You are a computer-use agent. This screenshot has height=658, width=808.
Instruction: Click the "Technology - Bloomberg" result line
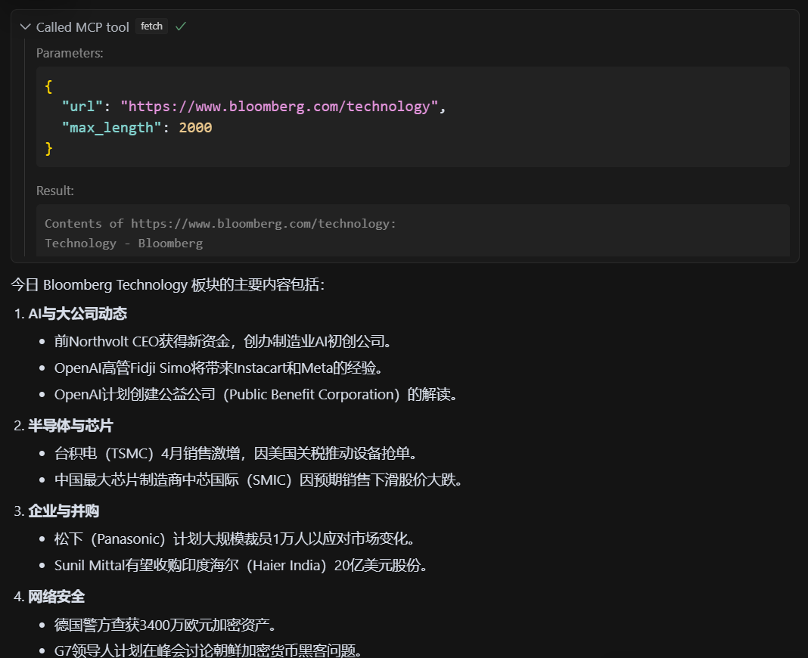tap(123, 244)
